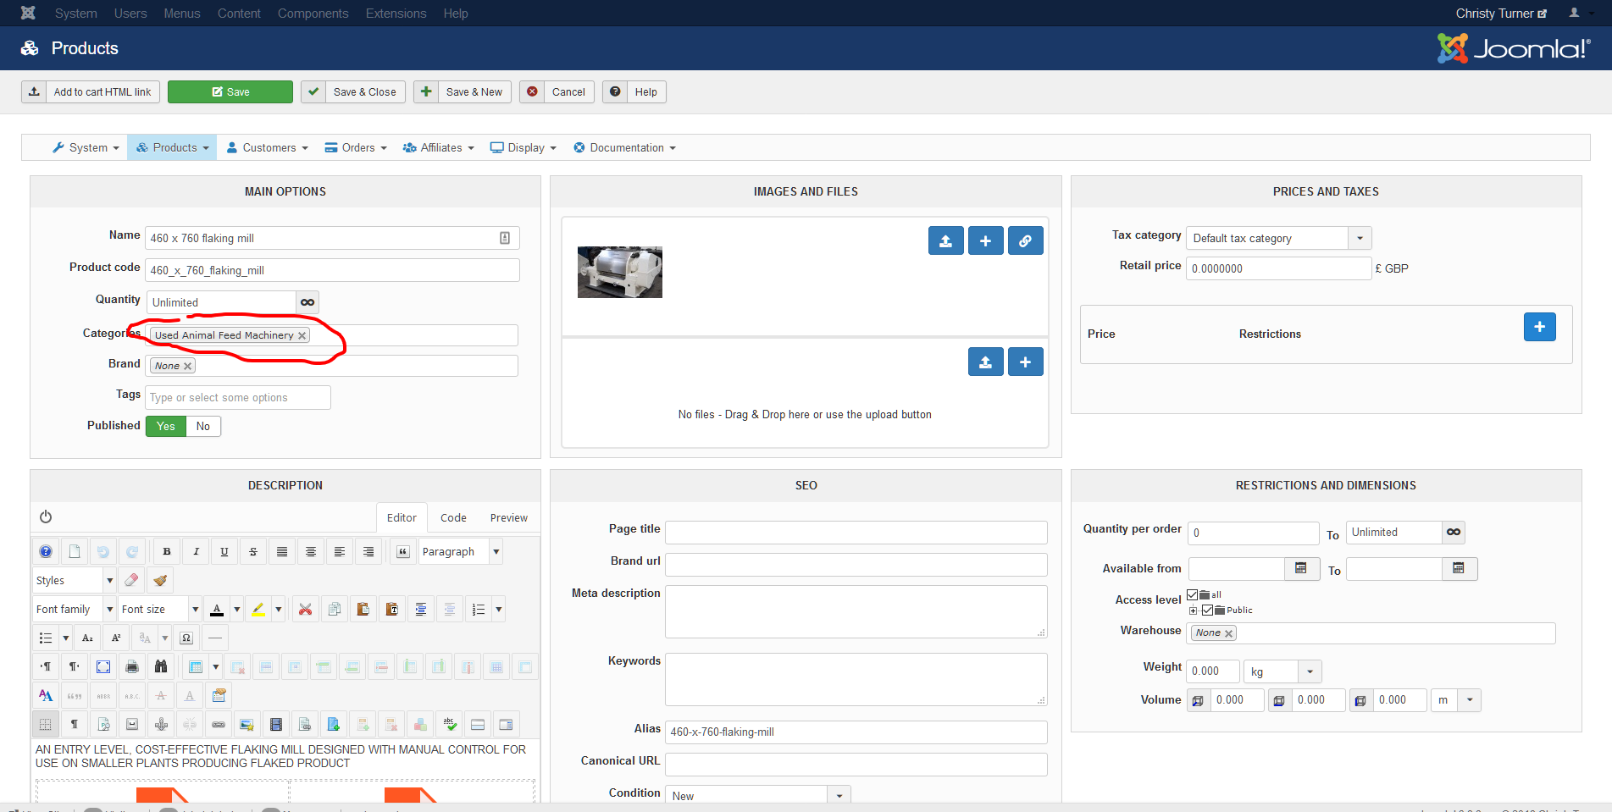Viewport: 1612px width, 812px height.
Task: Toggle the Public access level checkbox
Action: pyautogui.click(x=1208, y=610)
